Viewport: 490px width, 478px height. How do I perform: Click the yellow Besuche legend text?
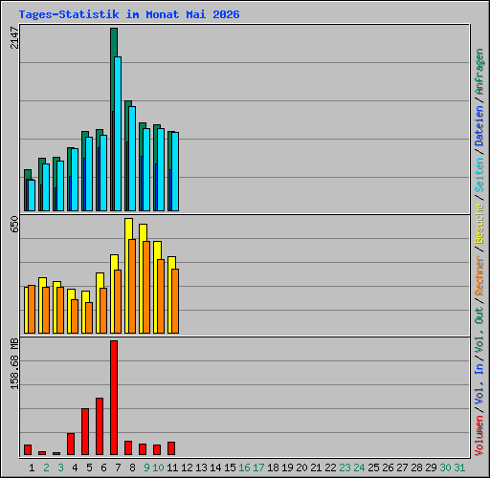(479, 224)
